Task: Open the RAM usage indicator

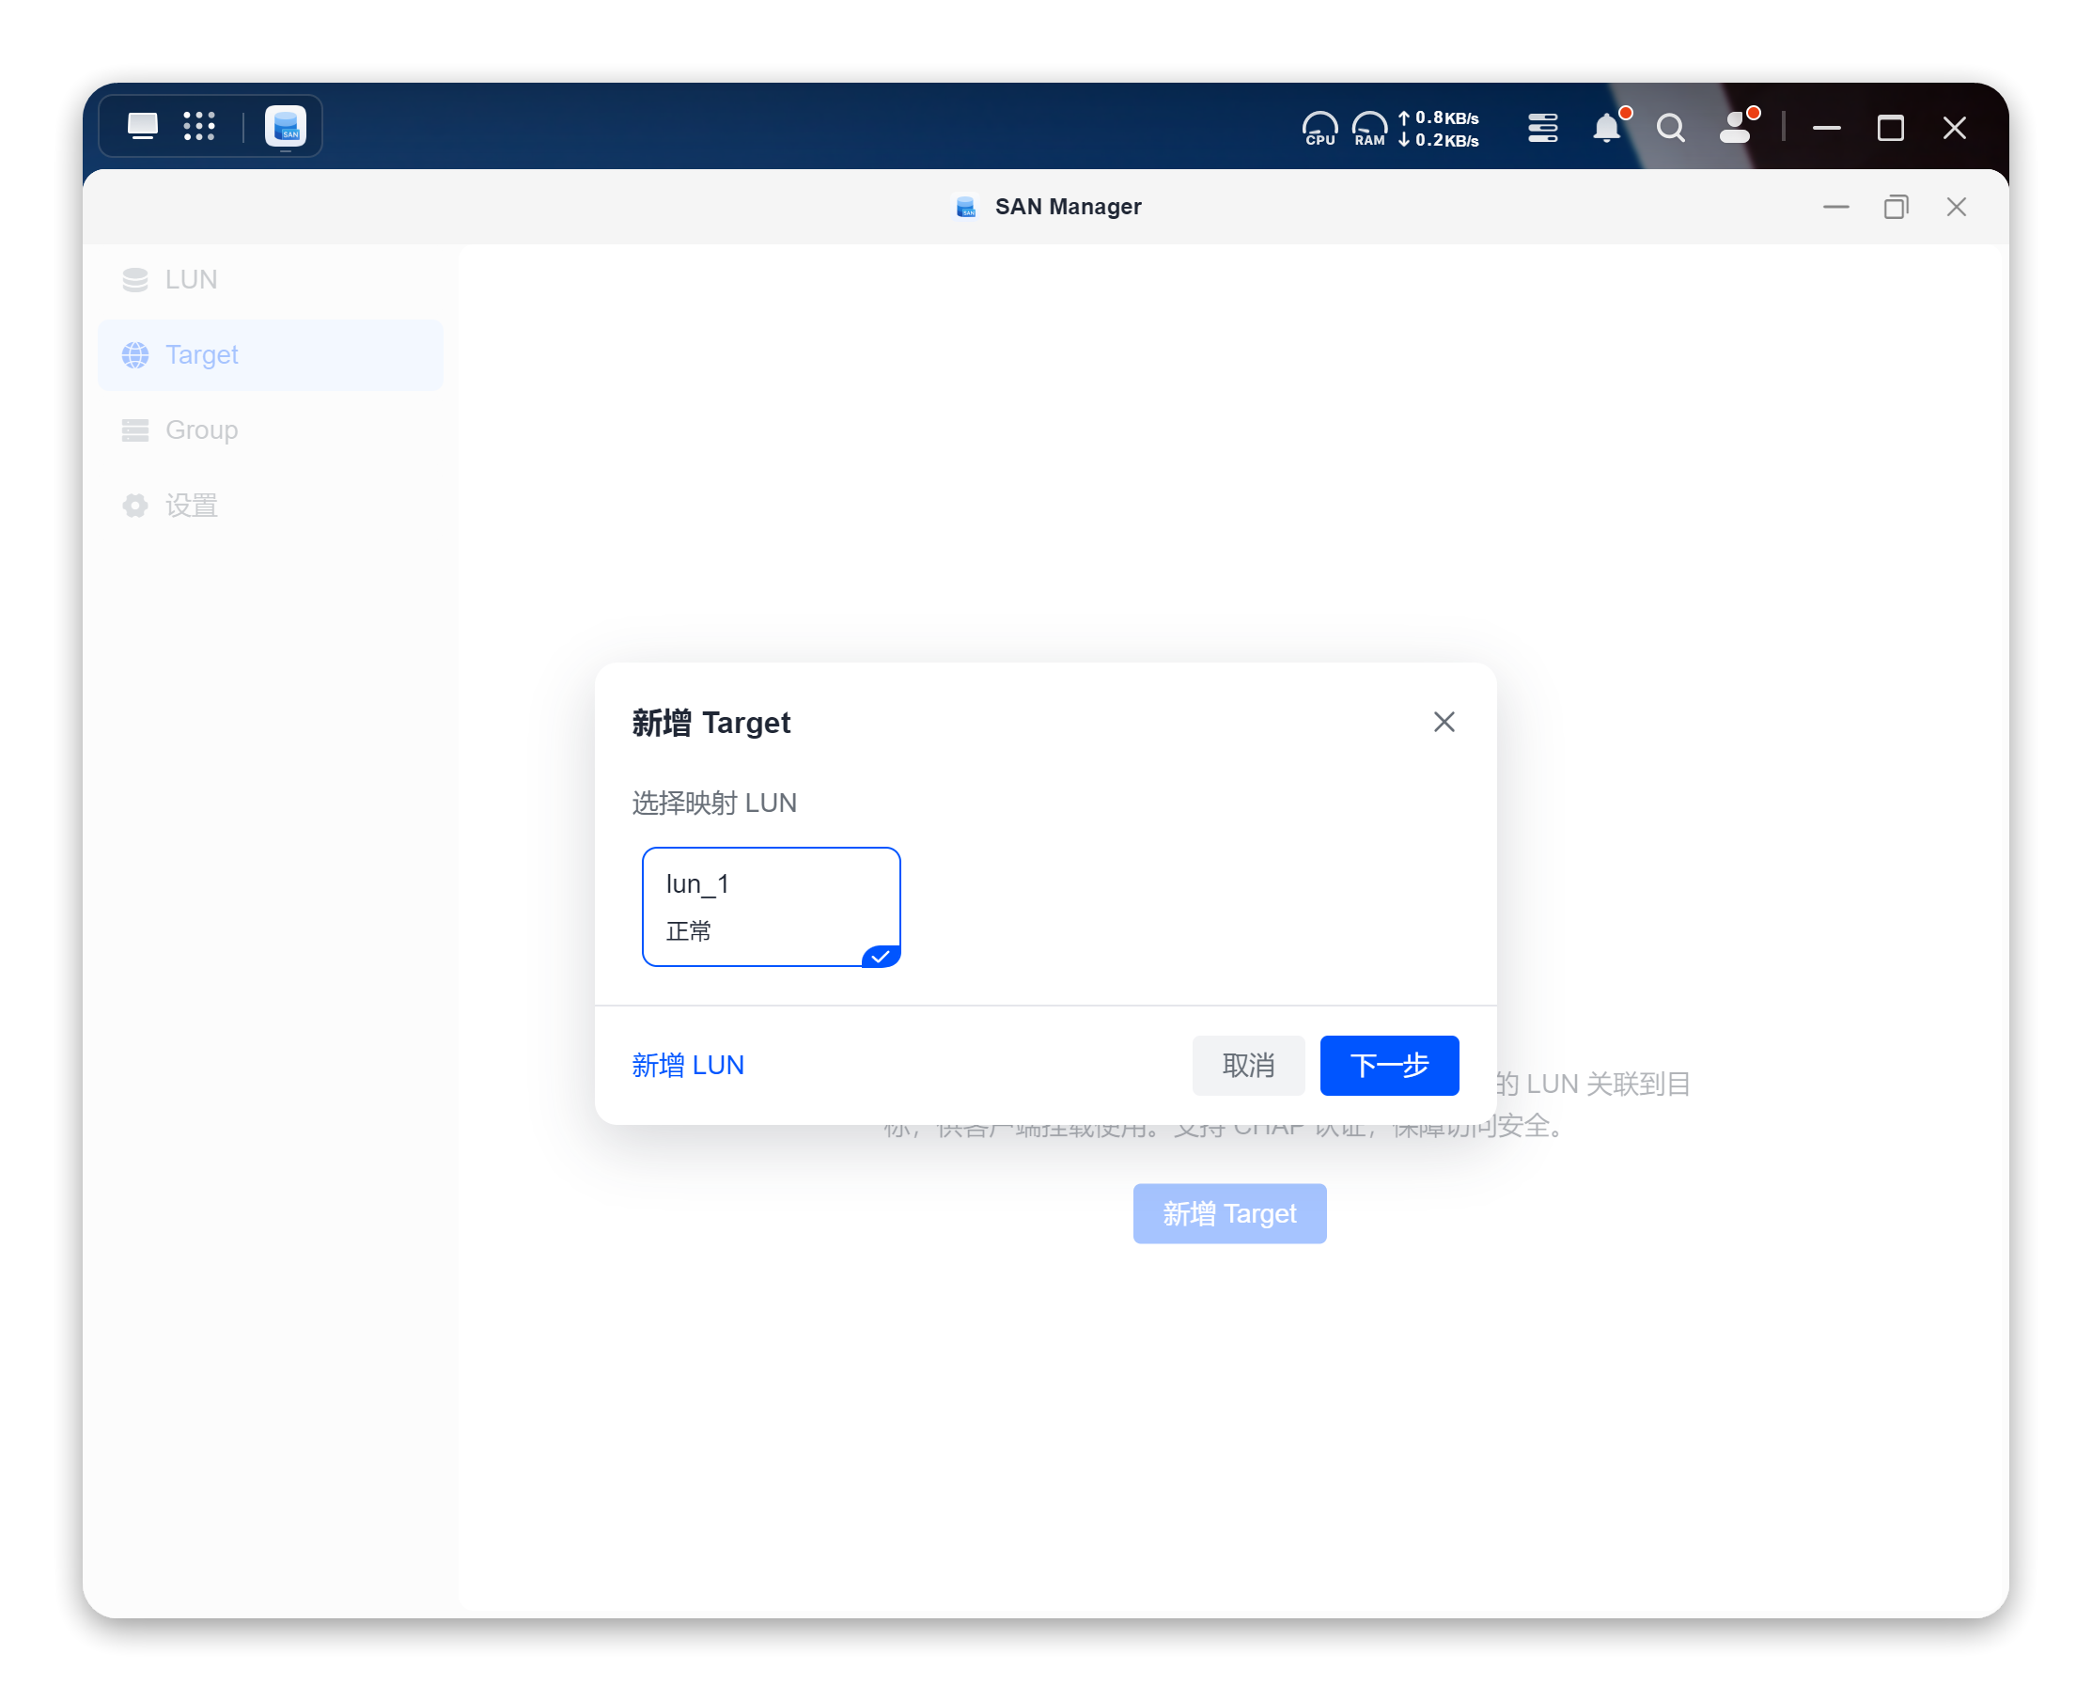Action: pyautogui.click(x=1369, y=129)
